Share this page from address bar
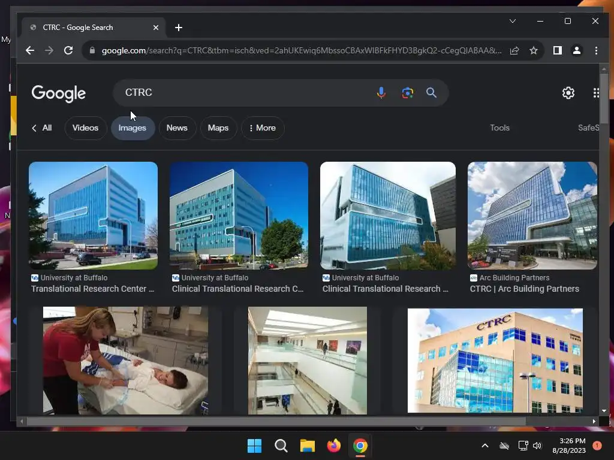Viewport: 614px width, 460px height. [514, 50]
